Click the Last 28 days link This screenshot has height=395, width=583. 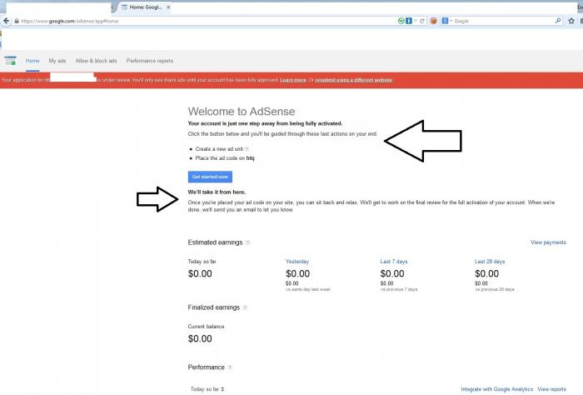(490, 262)
